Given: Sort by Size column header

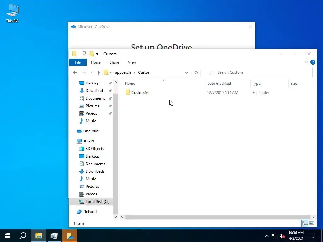Looking at the screenshot, I should click(301, 83).
